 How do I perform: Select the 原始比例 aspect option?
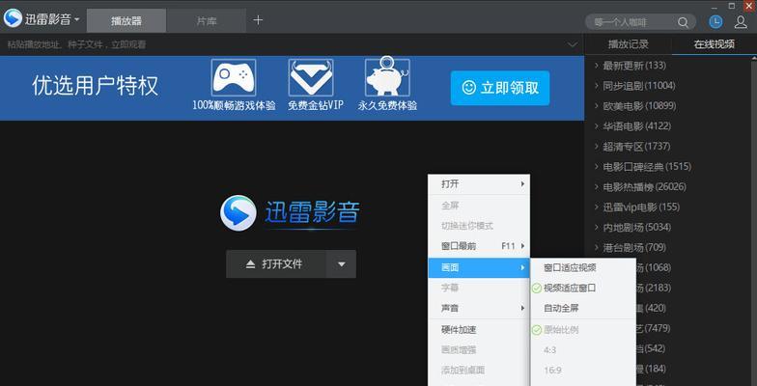[x=583, y=330]
